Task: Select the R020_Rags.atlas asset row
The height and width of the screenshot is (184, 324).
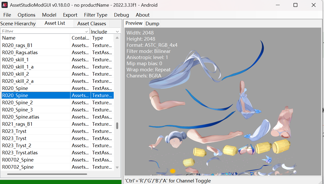Action: coord(57,52)
